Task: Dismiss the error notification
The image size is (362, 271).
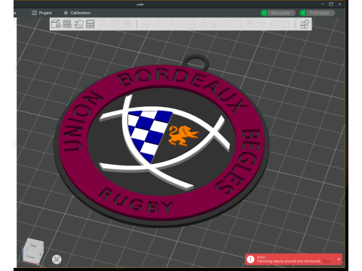Action: [339, 259]
